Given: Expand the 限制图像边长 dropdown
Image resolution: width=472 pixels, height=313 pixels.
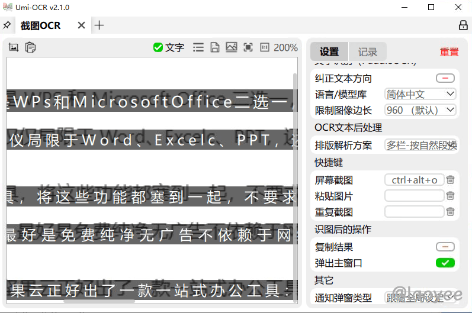Looking at the screenshot, I should click(420, 110).
